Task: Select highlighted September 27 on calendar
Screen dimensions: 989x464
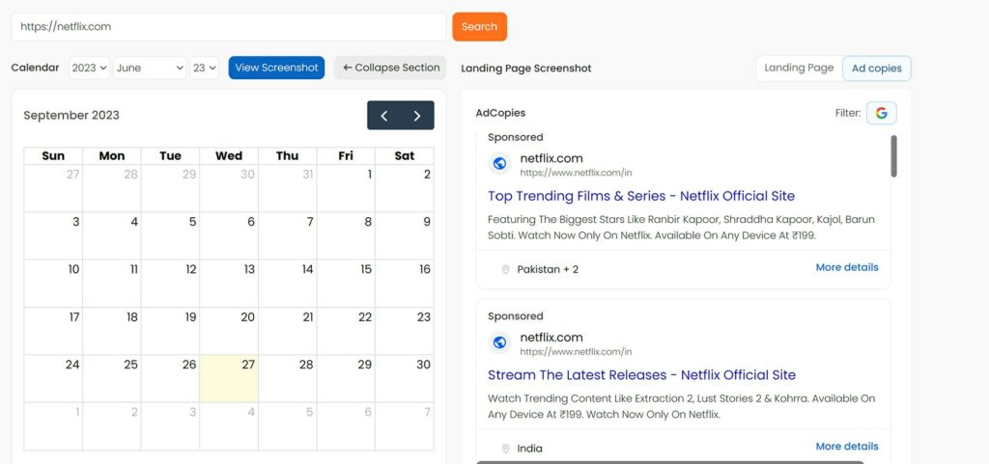Action: tap(228, 378)
